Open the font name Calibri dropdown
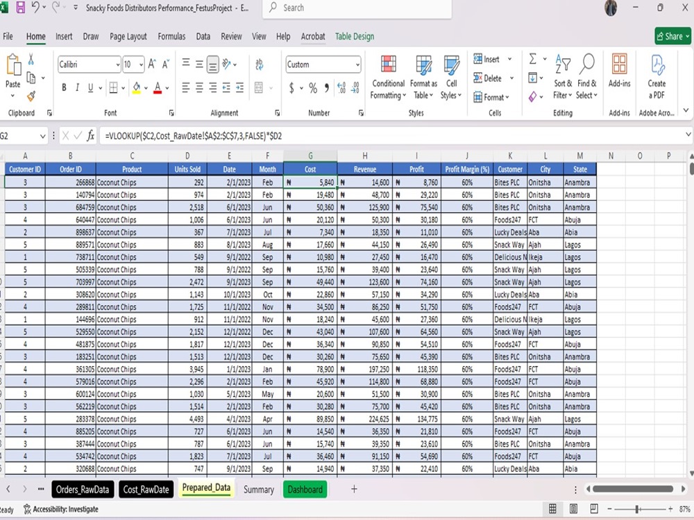 [118, 64]
